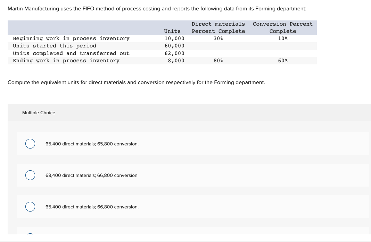Pick radio button for 65,400; 66,800 conversion
This screenshot has width=371, height=242.
click(x=30, y=207)
